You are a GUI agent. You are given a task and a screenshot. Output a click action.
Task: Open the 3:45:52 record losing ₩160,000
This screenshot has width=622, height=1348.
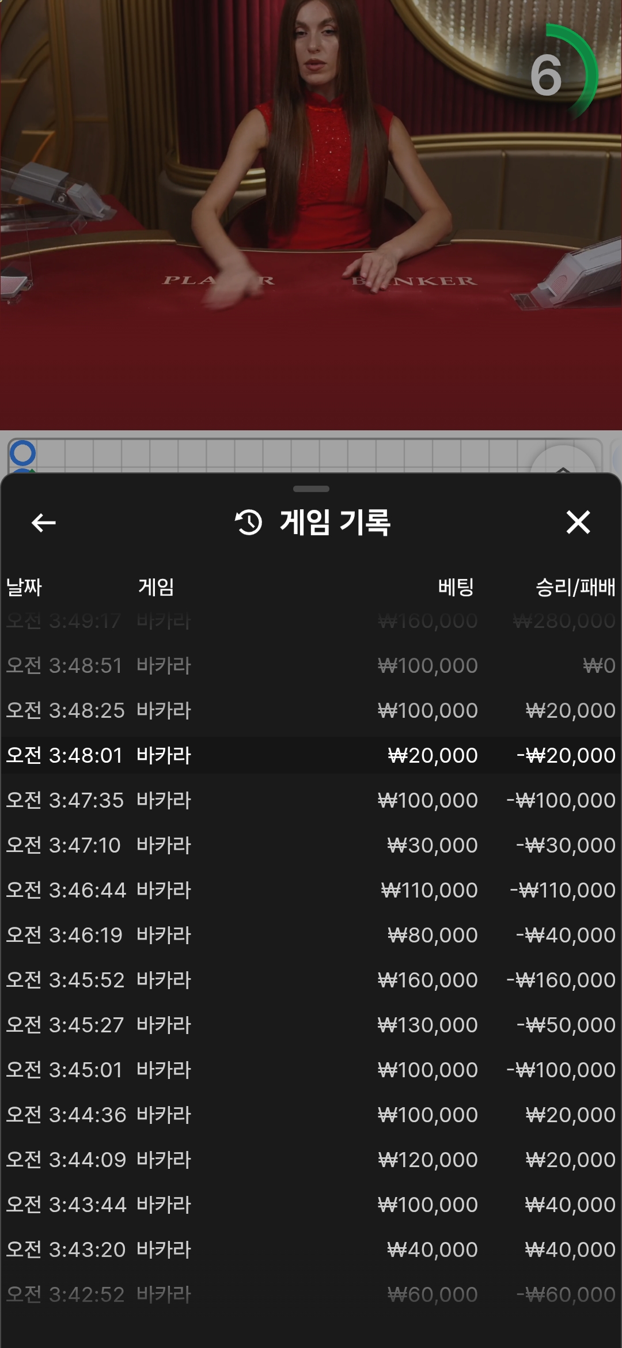tap(311, 980)
